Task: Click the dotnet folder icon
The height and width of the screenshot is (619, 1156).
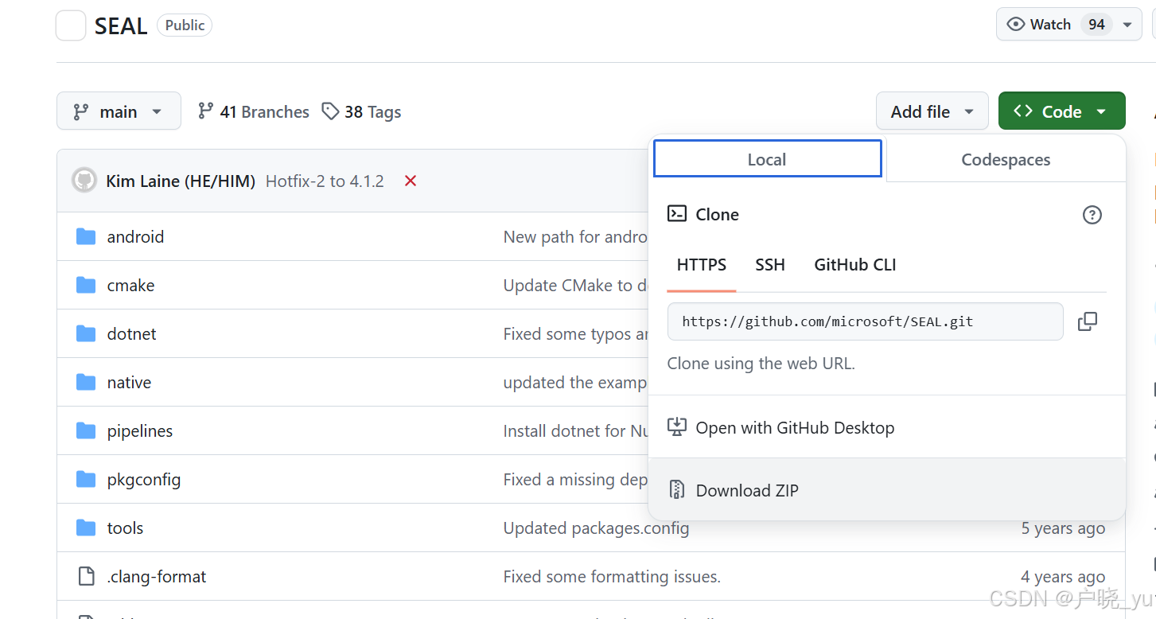Action: click(86, 333)
